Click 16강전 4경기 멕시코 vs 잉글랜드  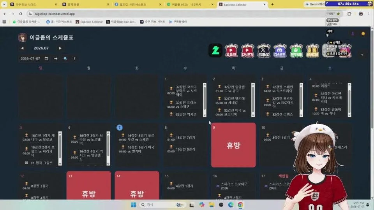pyautogui.click(x=87, y=155)
